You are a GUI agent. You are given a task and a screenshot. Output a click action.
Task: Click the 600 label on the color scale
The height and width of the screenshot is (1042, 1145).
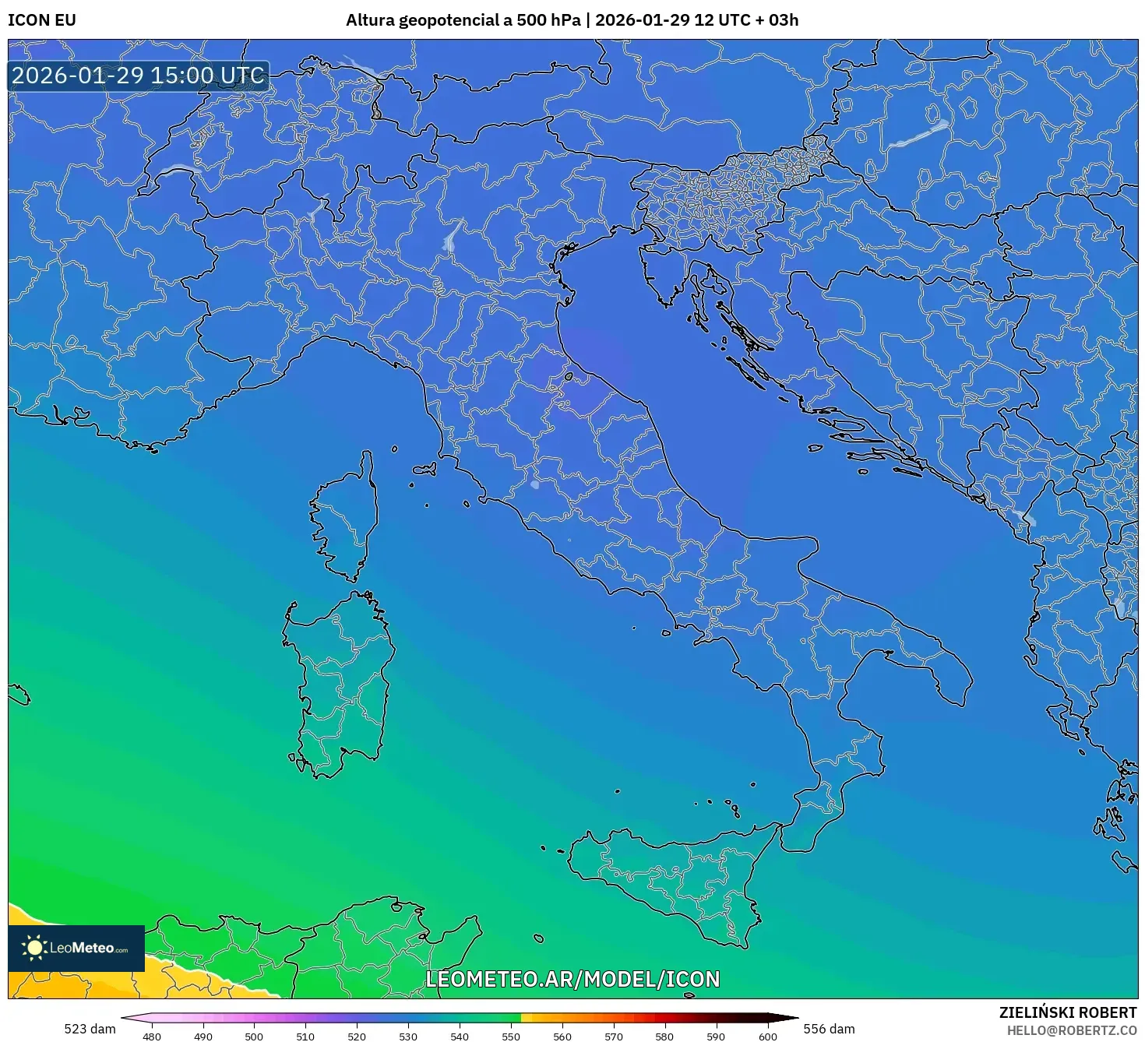(x=768, y=1037)
